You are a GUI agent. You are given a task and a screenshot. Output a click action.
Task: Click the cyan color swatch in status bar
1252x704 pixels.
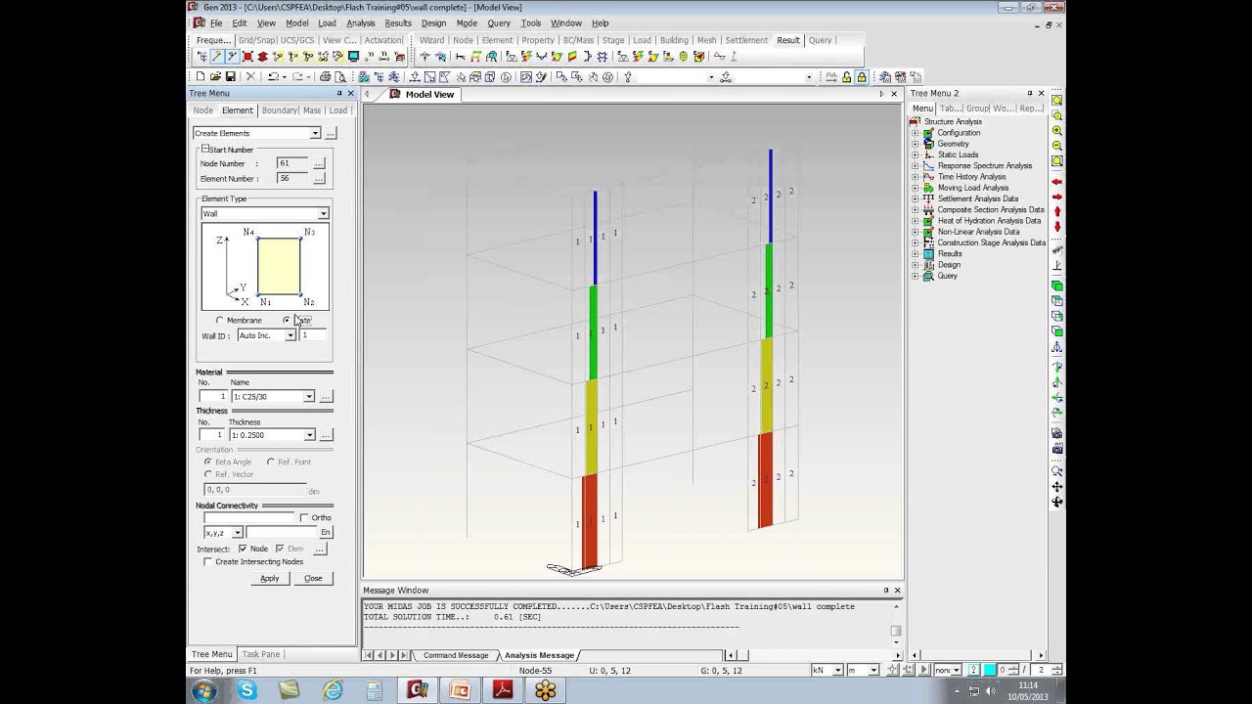coord(989,670)
